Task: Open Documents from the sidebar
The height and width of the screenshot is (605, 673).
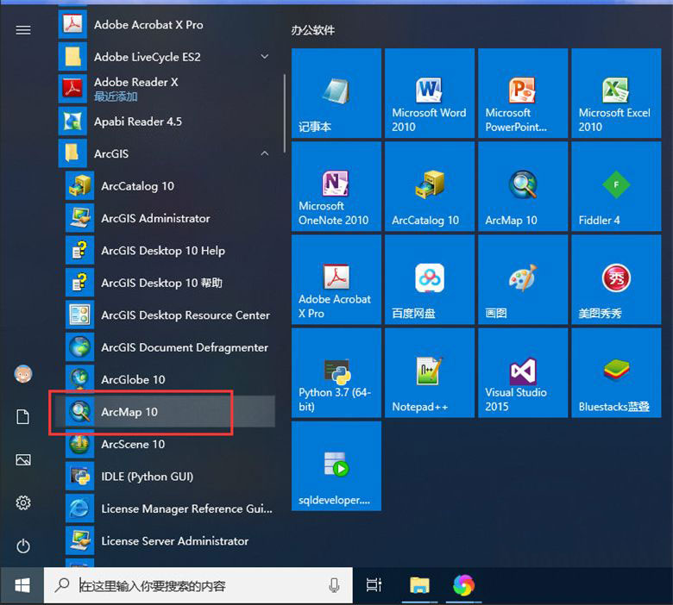Action: [x=23, y=416]
